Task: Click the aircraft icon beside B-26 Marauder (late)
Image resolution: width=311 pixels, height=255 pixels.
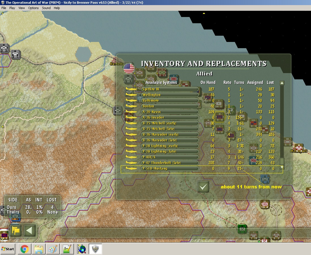Action: (x=131, y=140)
